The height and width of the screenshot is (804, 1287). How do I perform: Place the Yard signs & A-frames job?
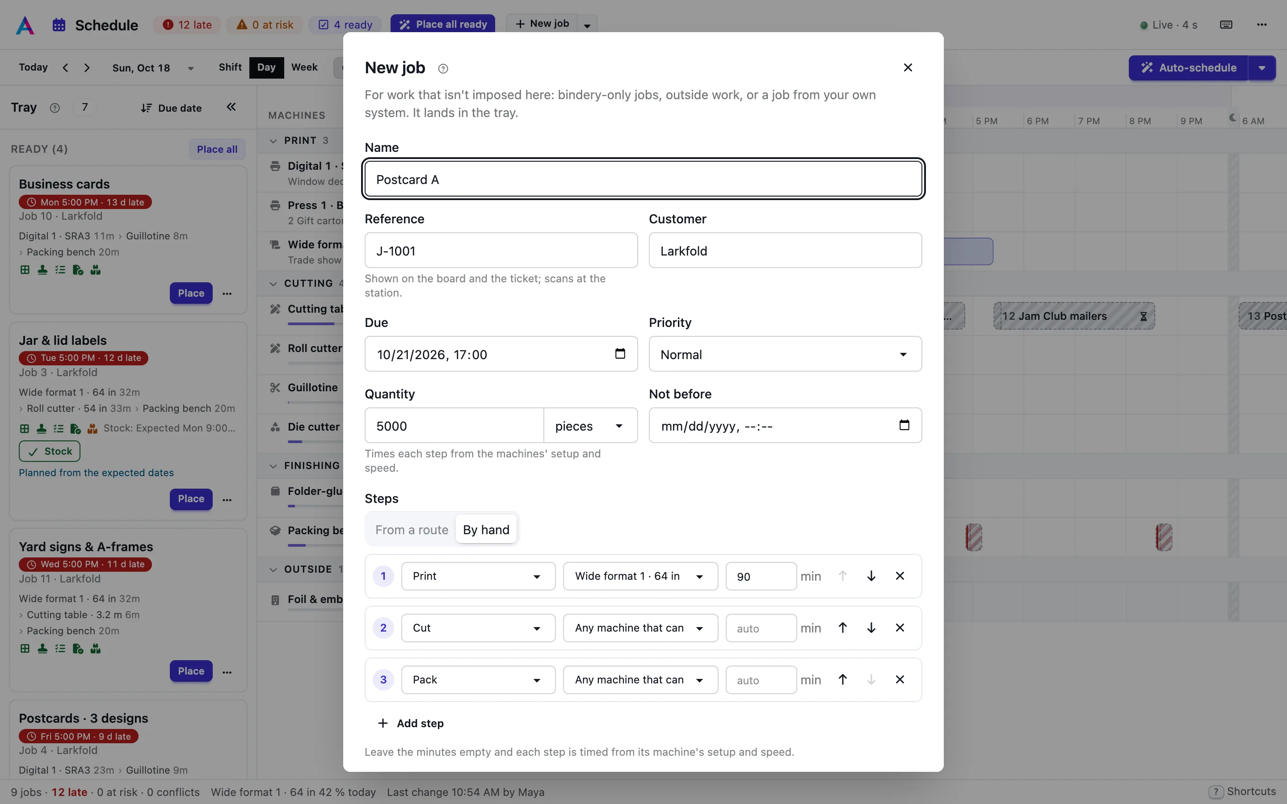pos(191,672)
